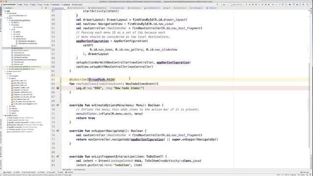Open the run configuration 'app' dropdown
Screen dimensions: 313x176
(x=224, y=4)
